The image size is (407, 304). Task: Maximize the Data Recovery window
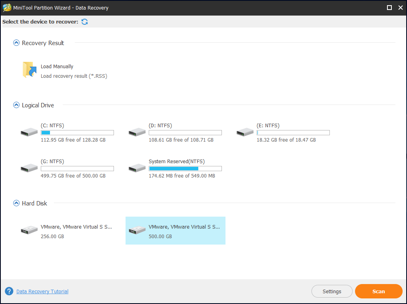tap(389, 8)
